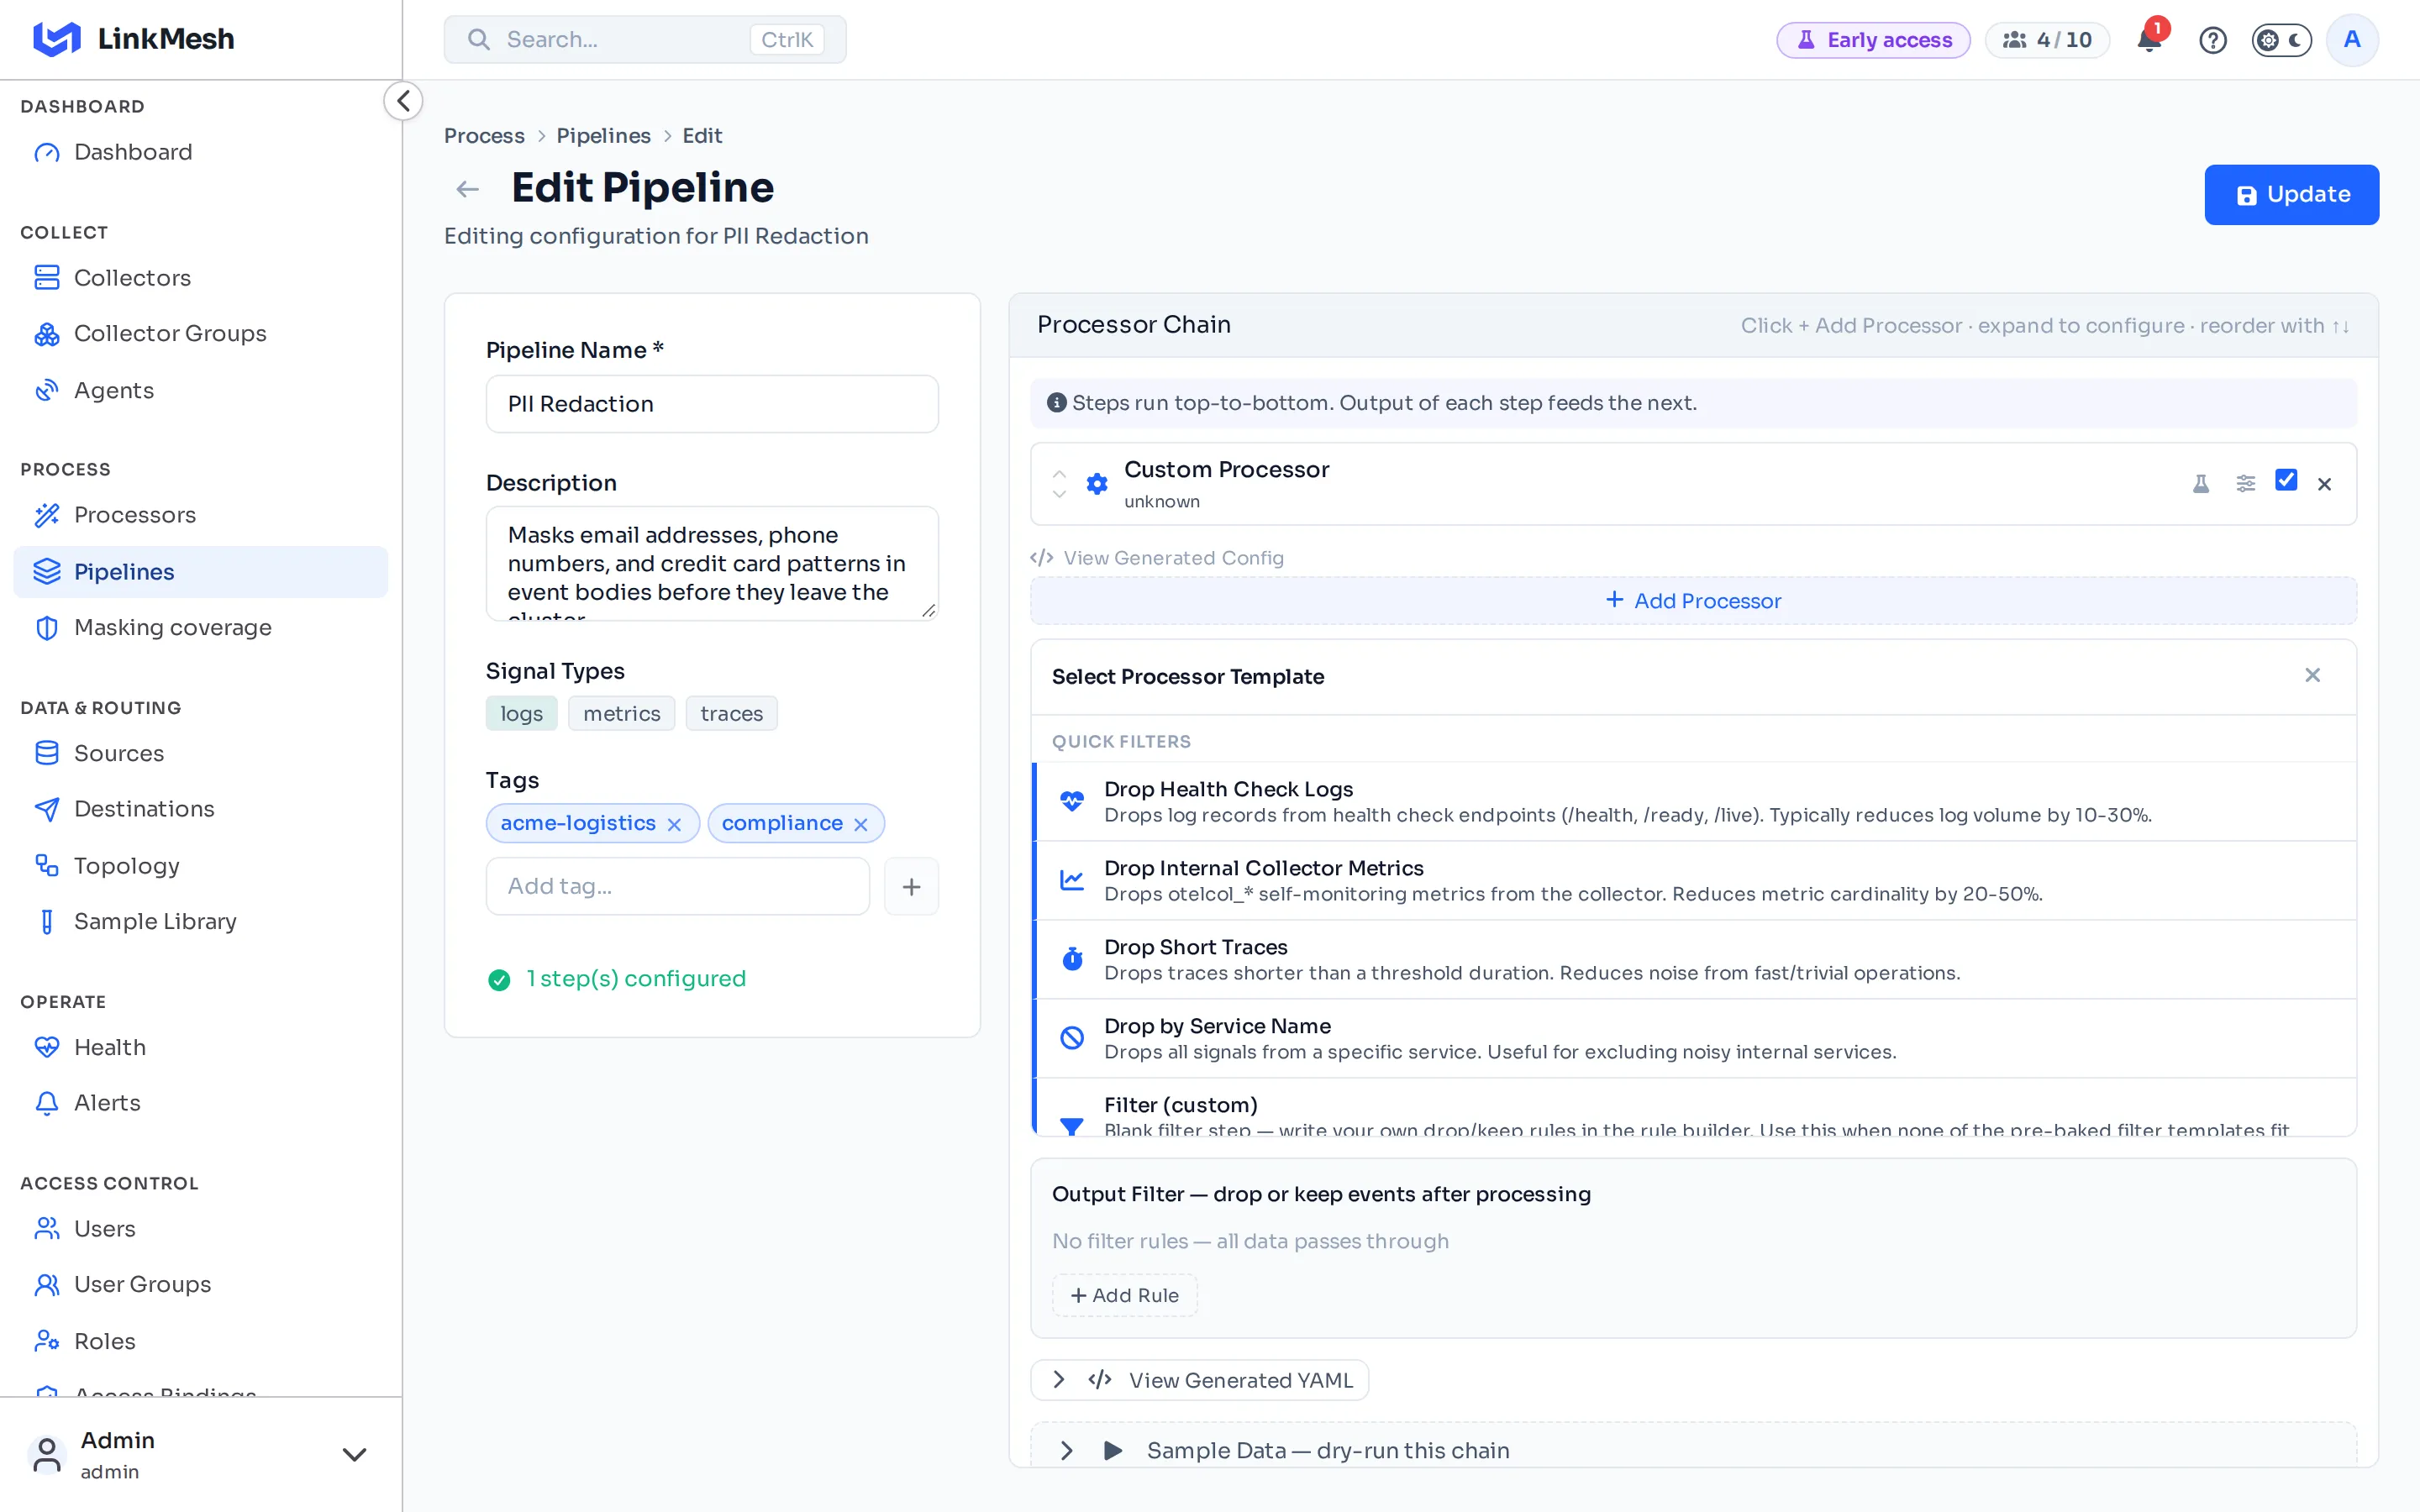Viewport: 2420px width, 1512px height.
Task: Select the Drop Health Check Logs template
Action: (1694, 802)
